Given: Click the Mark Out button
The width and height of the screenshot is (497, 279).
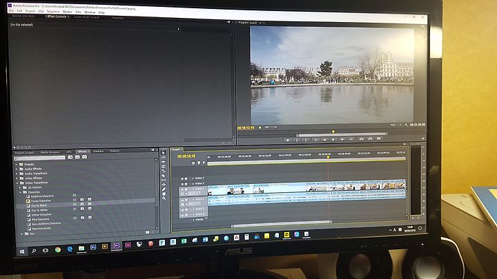Looking at the screenshot, I should [x=306, y=139].
